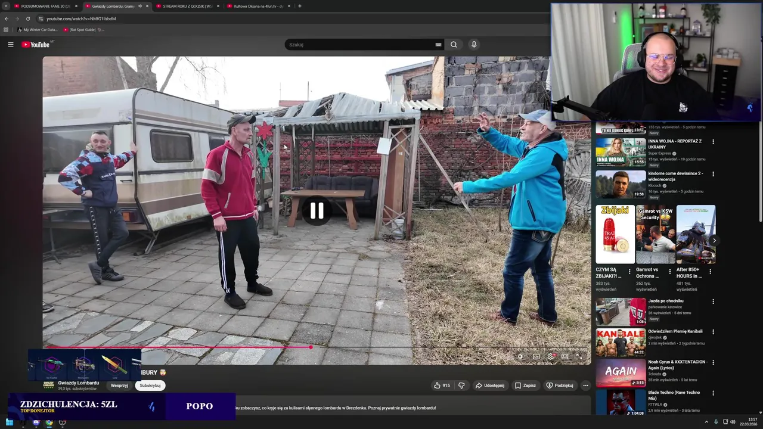
Task: Open the YouTube guide hamburger menu
Action: [10, 44]
